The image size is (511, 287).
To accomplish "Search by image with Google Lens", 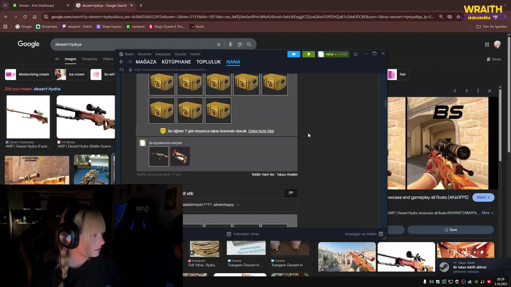I will click(240, 45).
